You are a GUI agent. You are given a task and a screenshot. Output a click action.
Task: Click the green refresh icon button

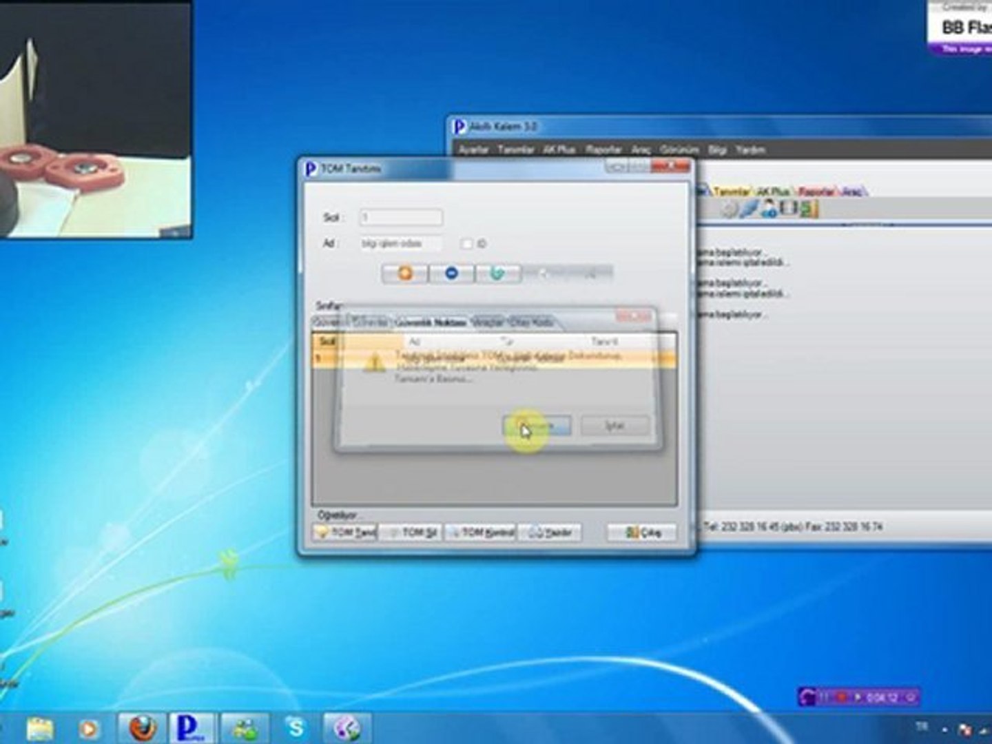click(497, 273)
